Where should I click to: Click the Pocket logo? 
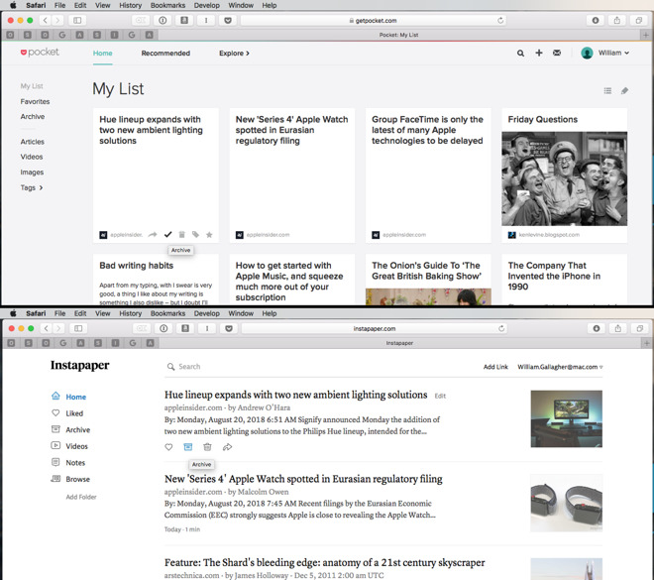click(x=40, y=53)
